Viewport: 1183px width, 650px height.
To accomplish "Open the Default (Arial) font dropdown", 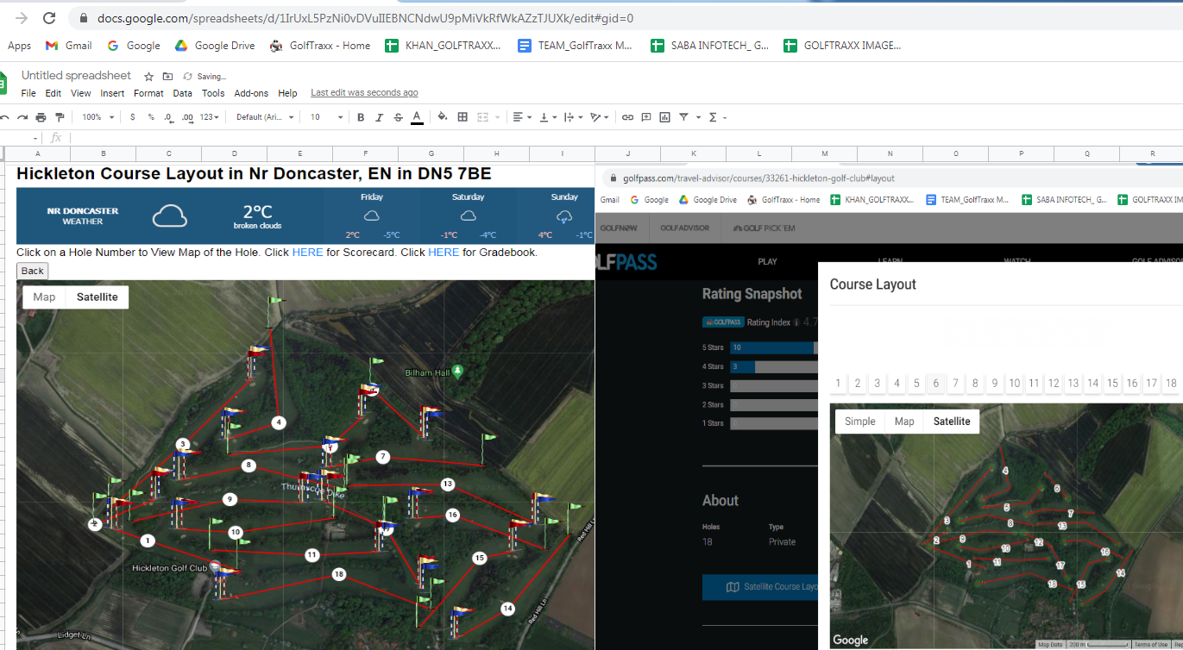I will pos(265,117).
